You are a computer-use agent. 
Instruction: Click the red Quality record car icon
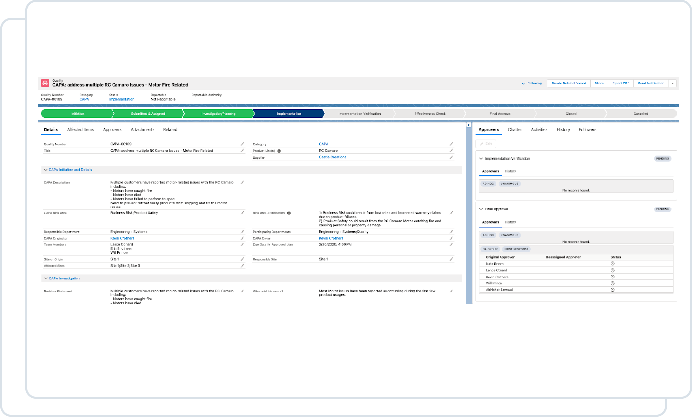point(45,83)
